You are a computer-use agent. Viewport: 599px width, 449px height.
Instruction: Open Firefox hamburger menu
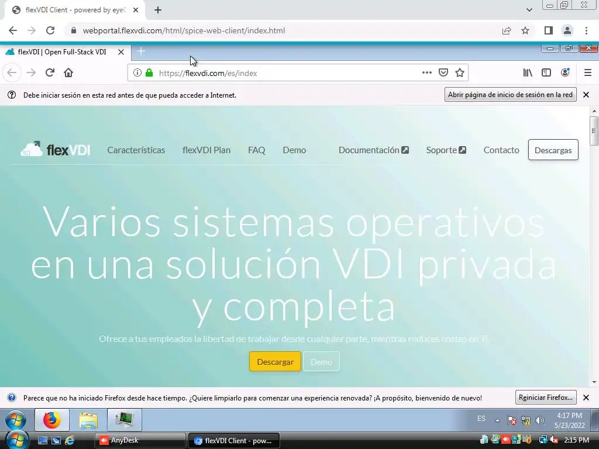tap(587, 72)
